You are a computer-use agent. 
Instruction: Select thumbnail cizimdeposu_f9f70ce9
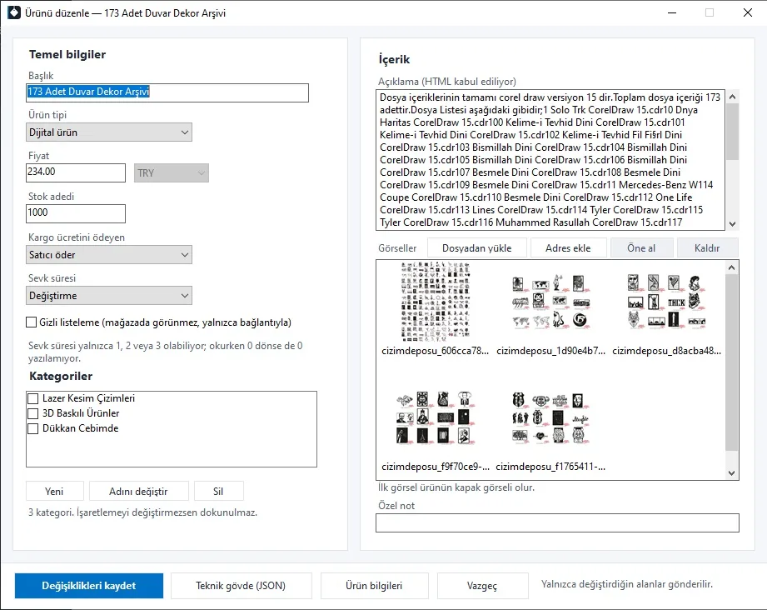(x=435, y=427)
